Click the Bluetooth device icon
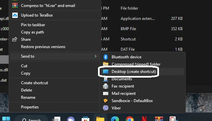 pyautogui.click(x=106, y=57)
